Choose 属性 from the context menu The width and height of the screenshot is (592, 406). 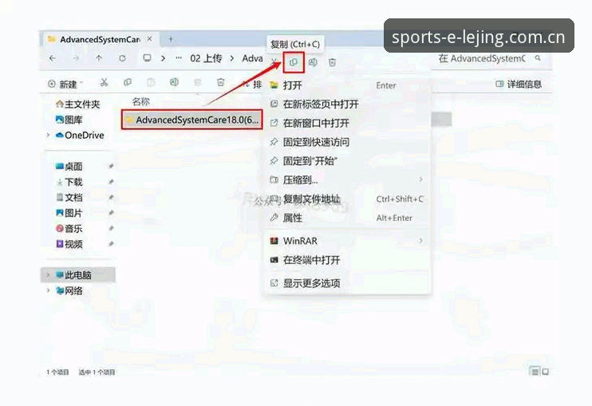347,218
